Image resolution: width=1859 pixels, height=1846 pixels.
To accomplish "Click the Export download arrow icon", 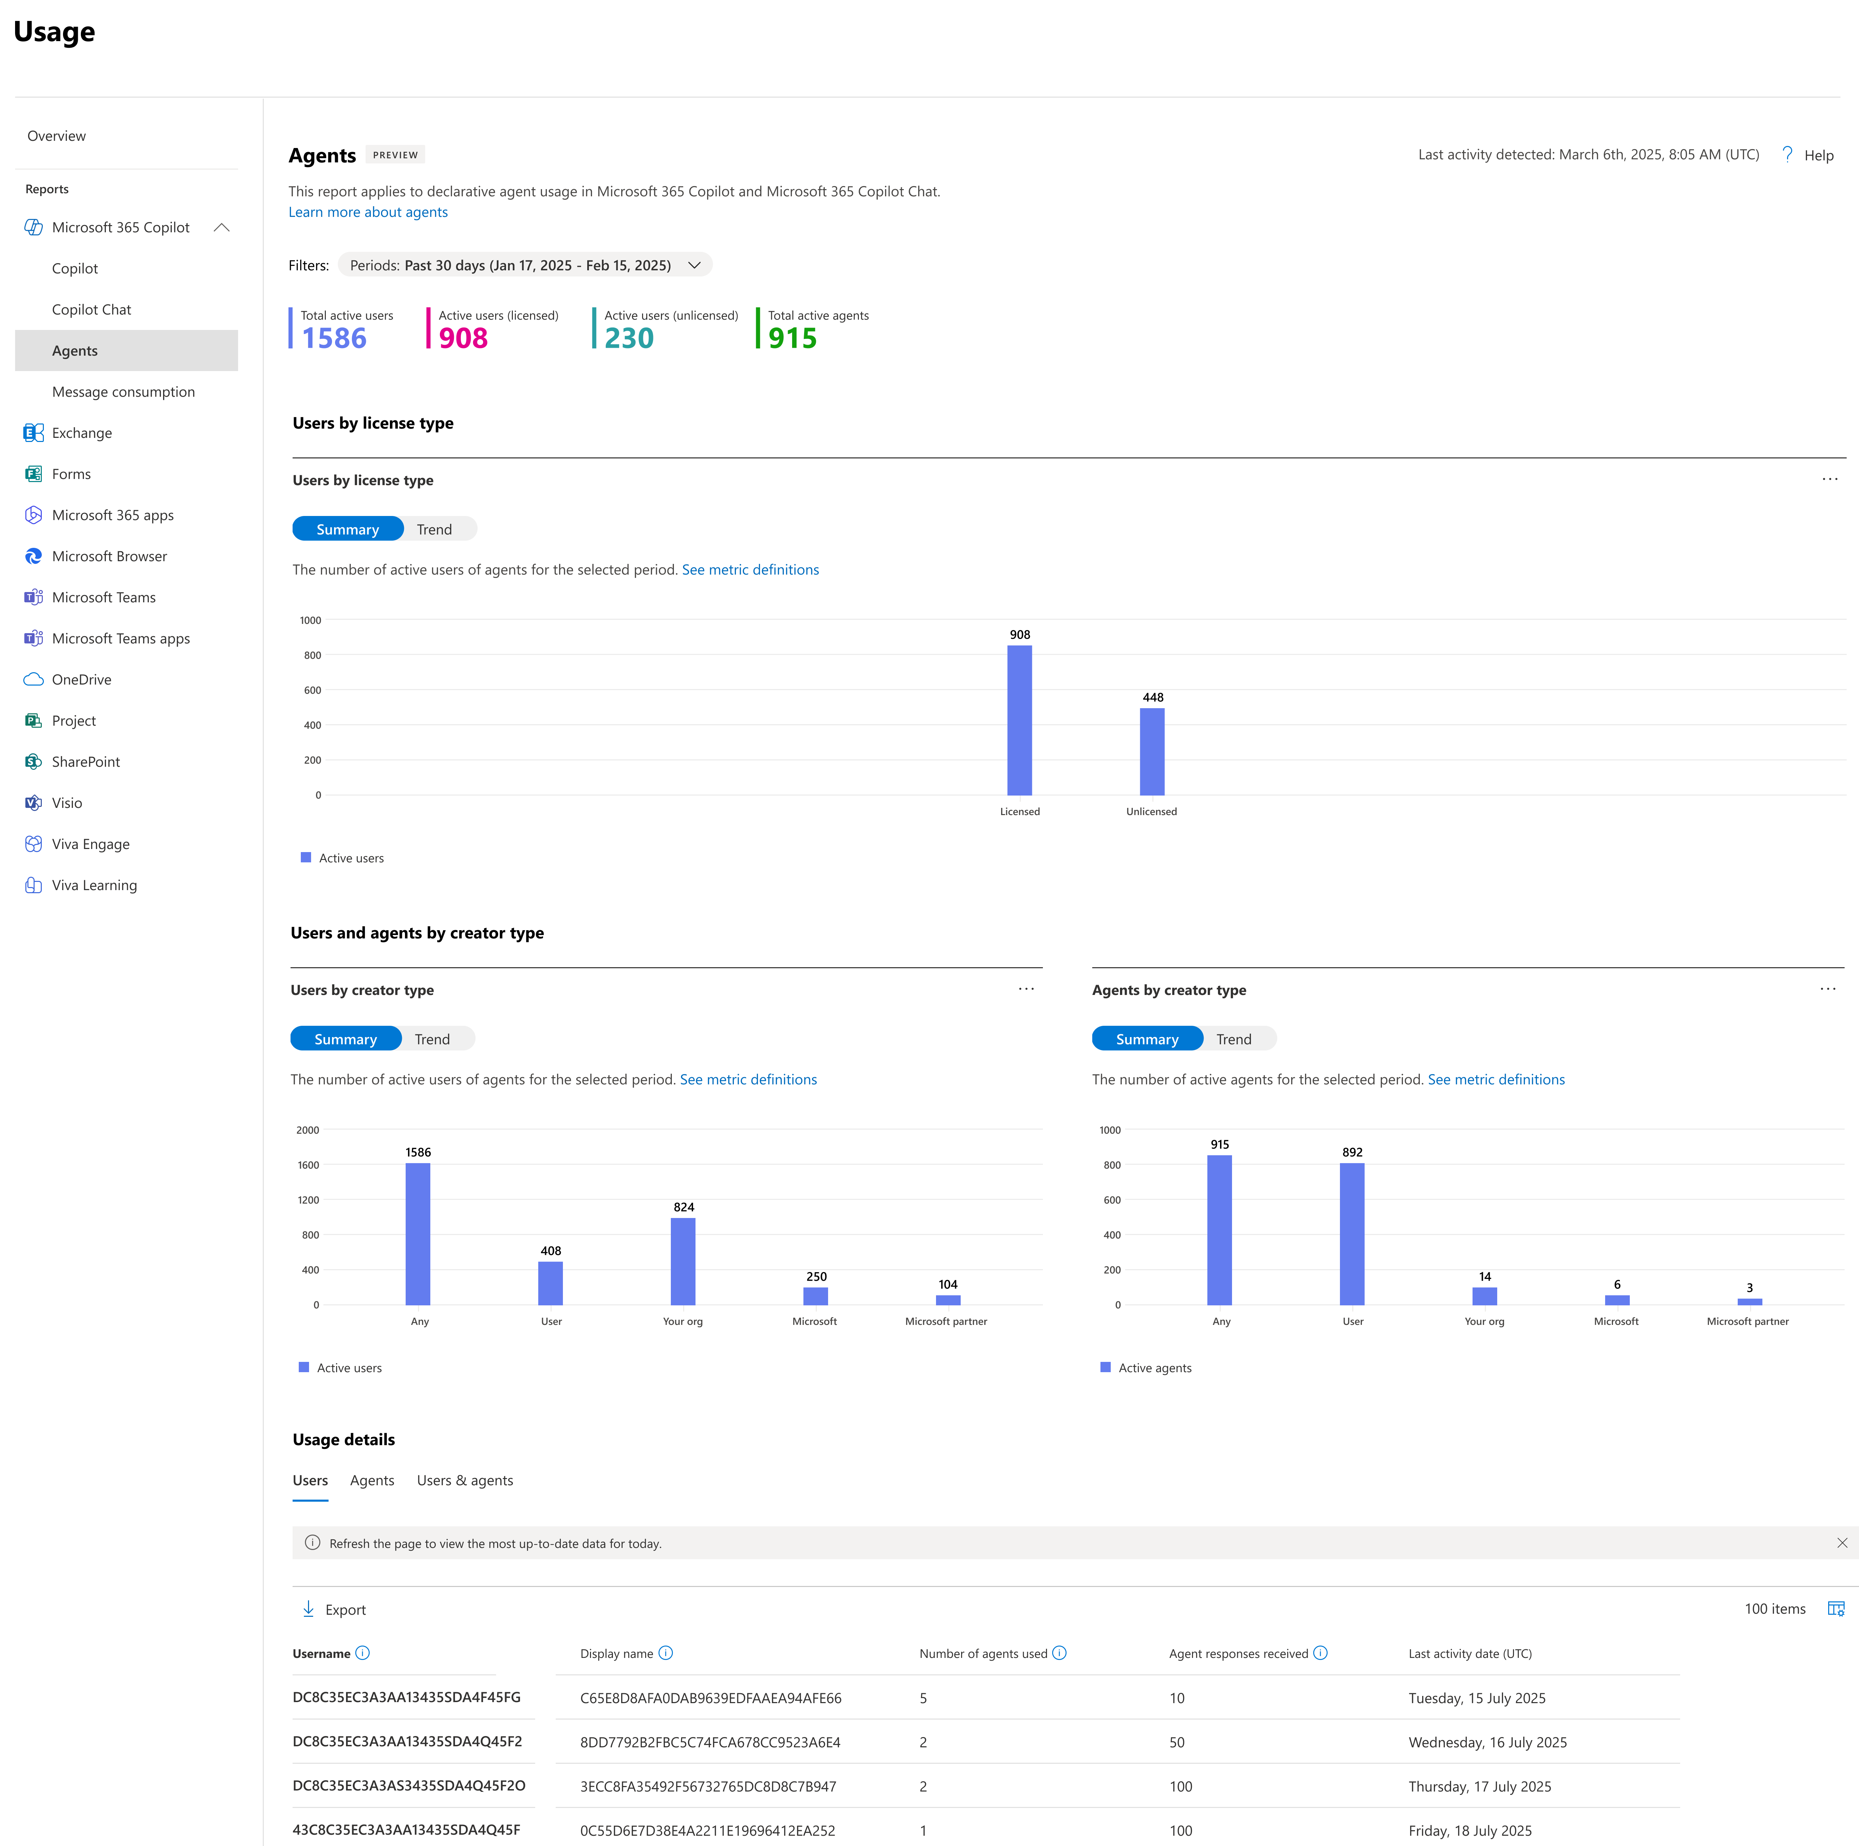I will coord(309,1609).
